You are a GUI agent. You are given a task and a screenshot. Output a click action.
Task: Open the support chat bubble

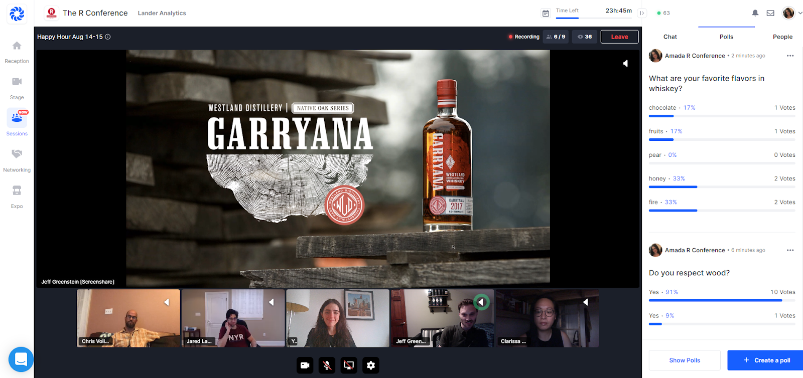[21, 359]
